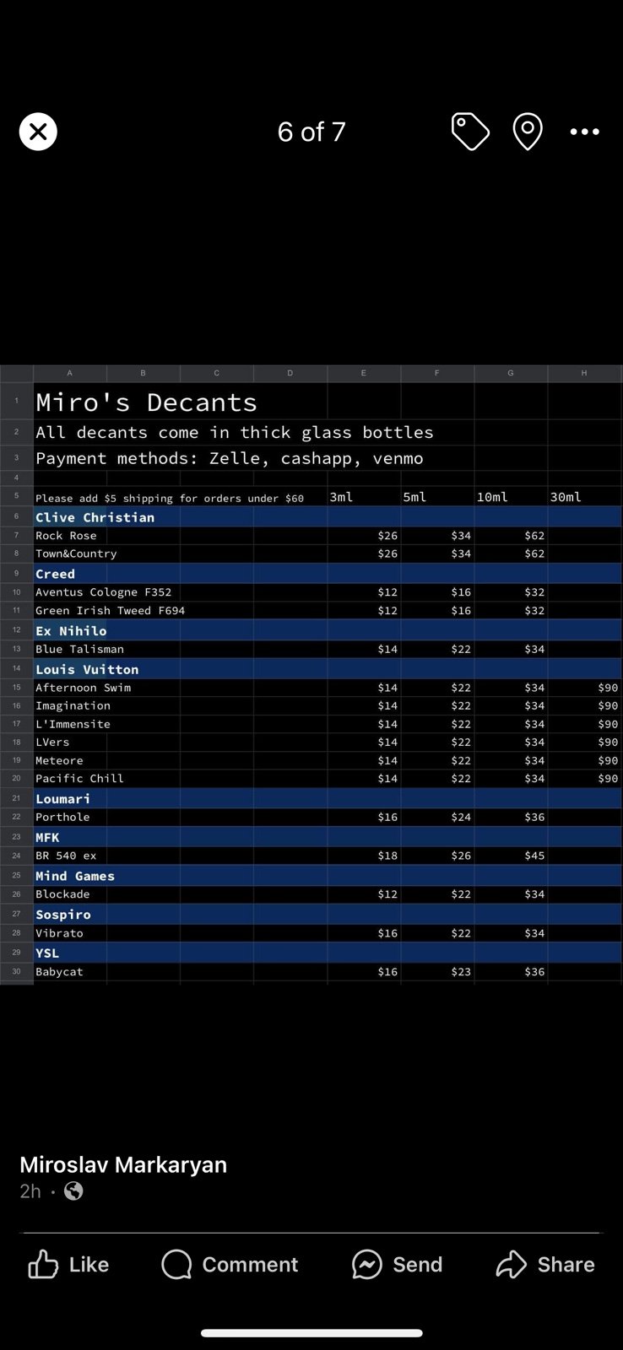Tap the 'BR 540 ex' row name
The width and height of the screenshot is (623, 1350).
[66, 856]
